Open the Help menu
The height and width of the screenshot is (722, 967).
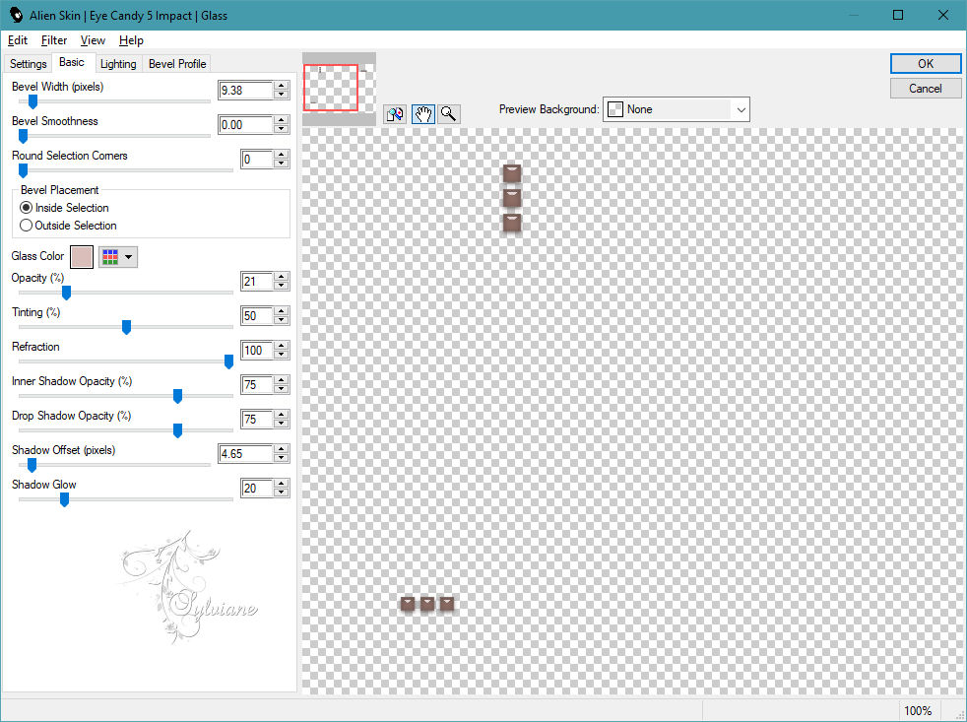point(131,40)
